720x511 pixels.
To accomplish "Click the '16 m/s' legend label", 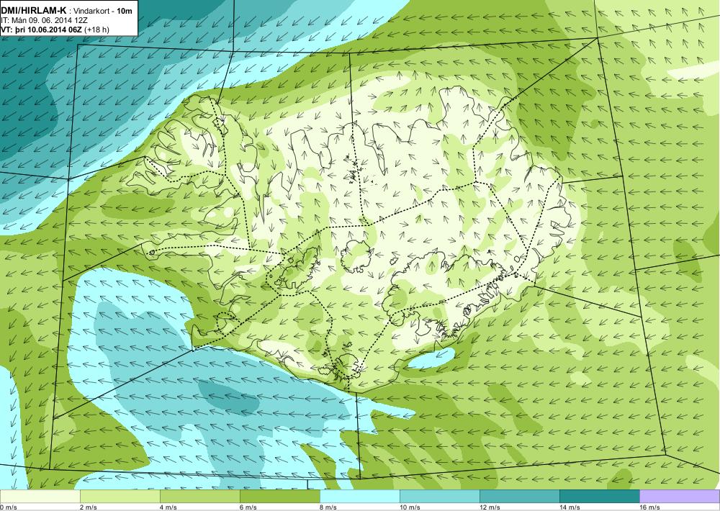I will click(x=649, y=507).
